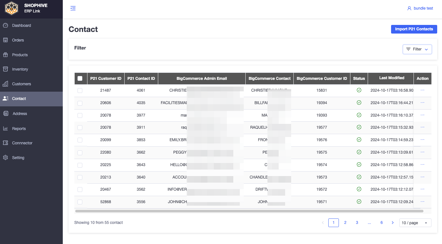
Task: Check the row for customer 20213
Action: point(80,177)
